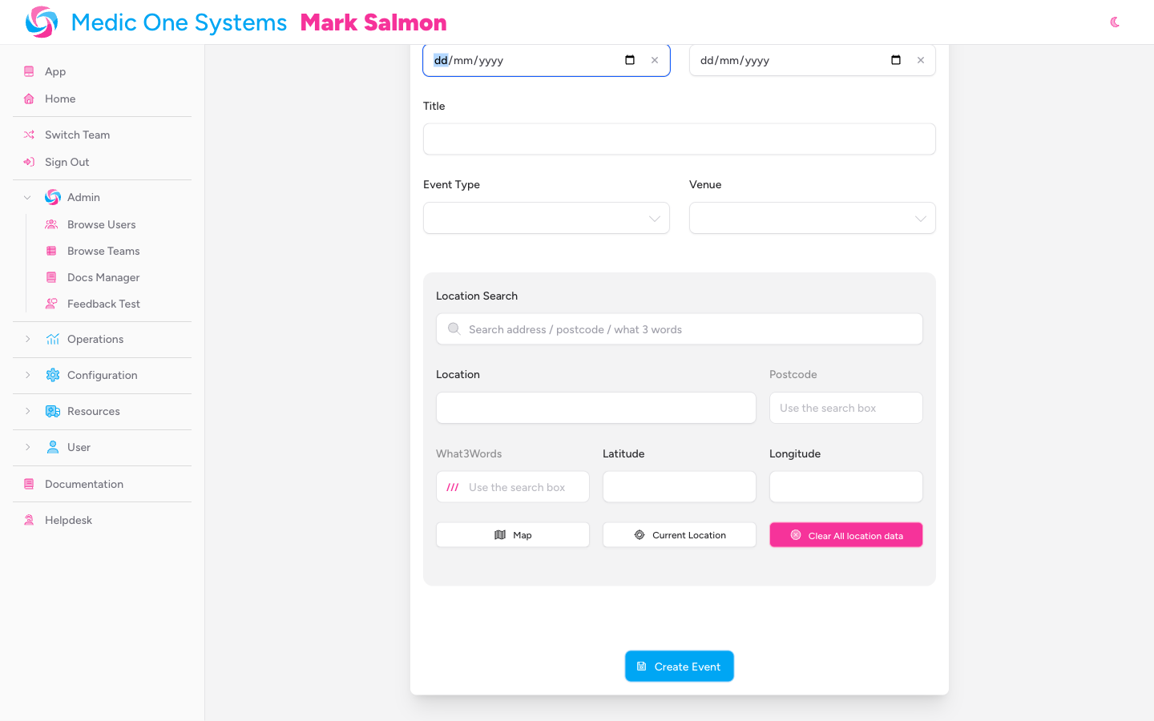Click the magnifier in Location Search

(x=454, y=328)
